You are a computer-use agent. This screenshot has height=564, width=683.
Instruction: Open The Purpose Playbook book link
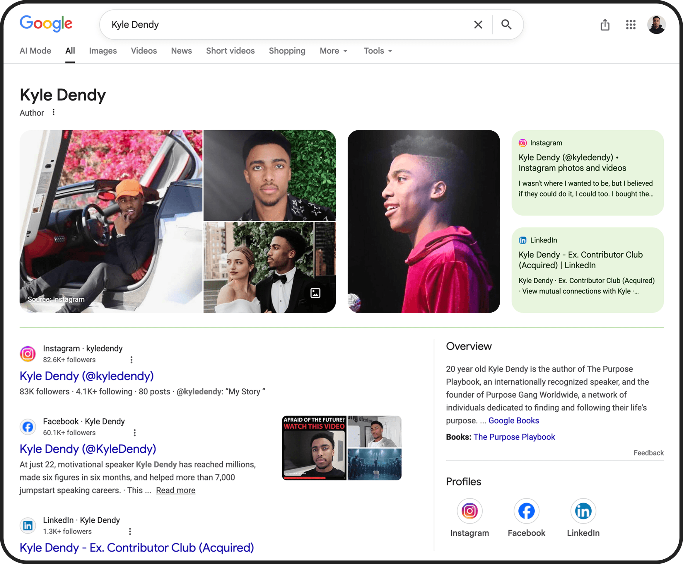pyautogui.click(x=514, y=437)
